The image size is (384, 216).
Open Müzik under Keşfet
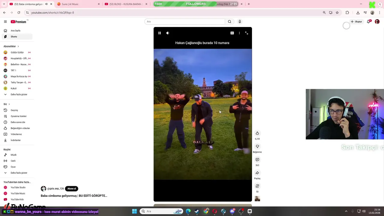(17, 155)
